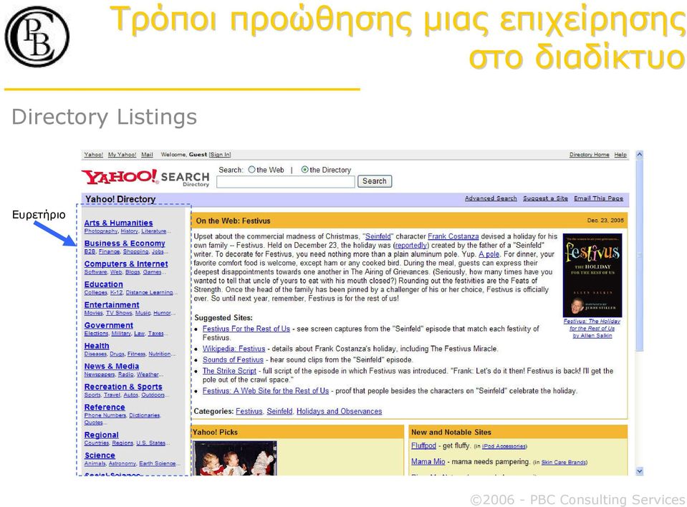Open Festivus For the Rest of Us link
Screen dimensions: 687x507
pyautogui.click(x=246, y=329)
